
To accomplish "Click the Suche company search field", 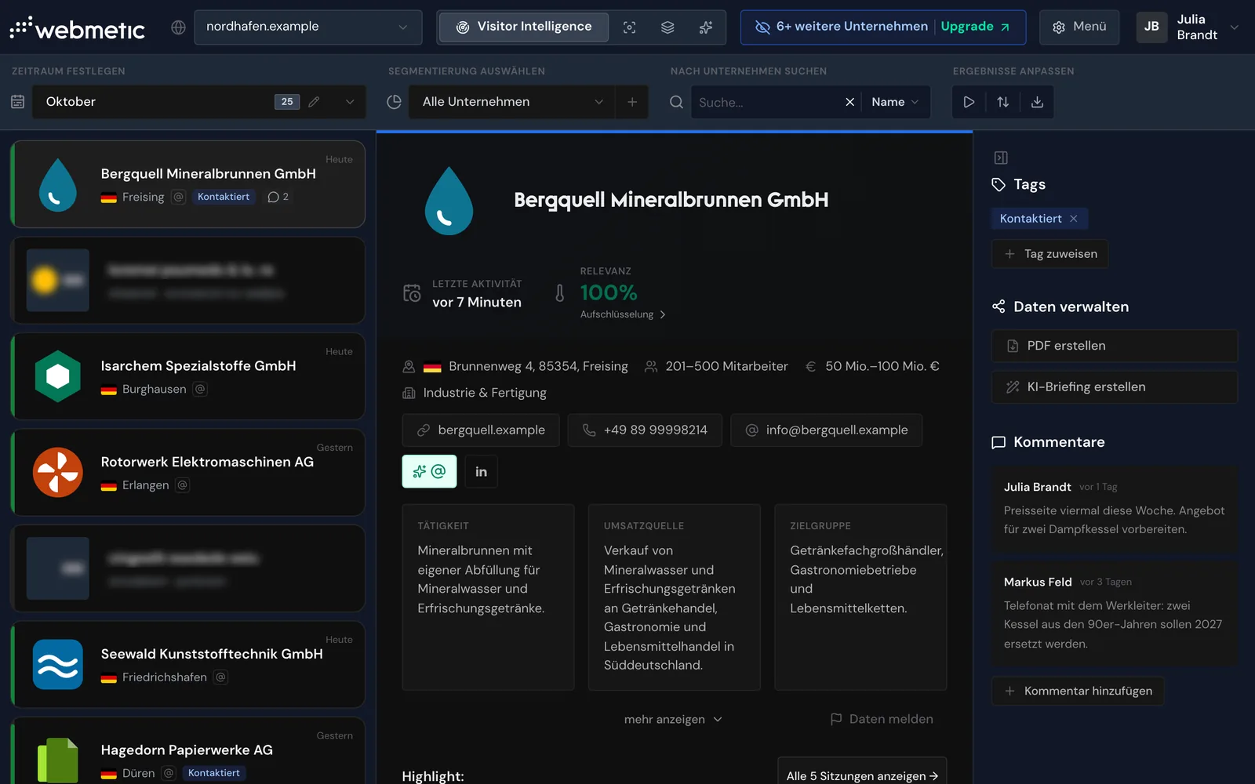I will pyautogui.click(x=765, y=102).
